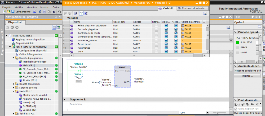
Task: Click the Cut scissors icon
Action: [x=40, y=12]
